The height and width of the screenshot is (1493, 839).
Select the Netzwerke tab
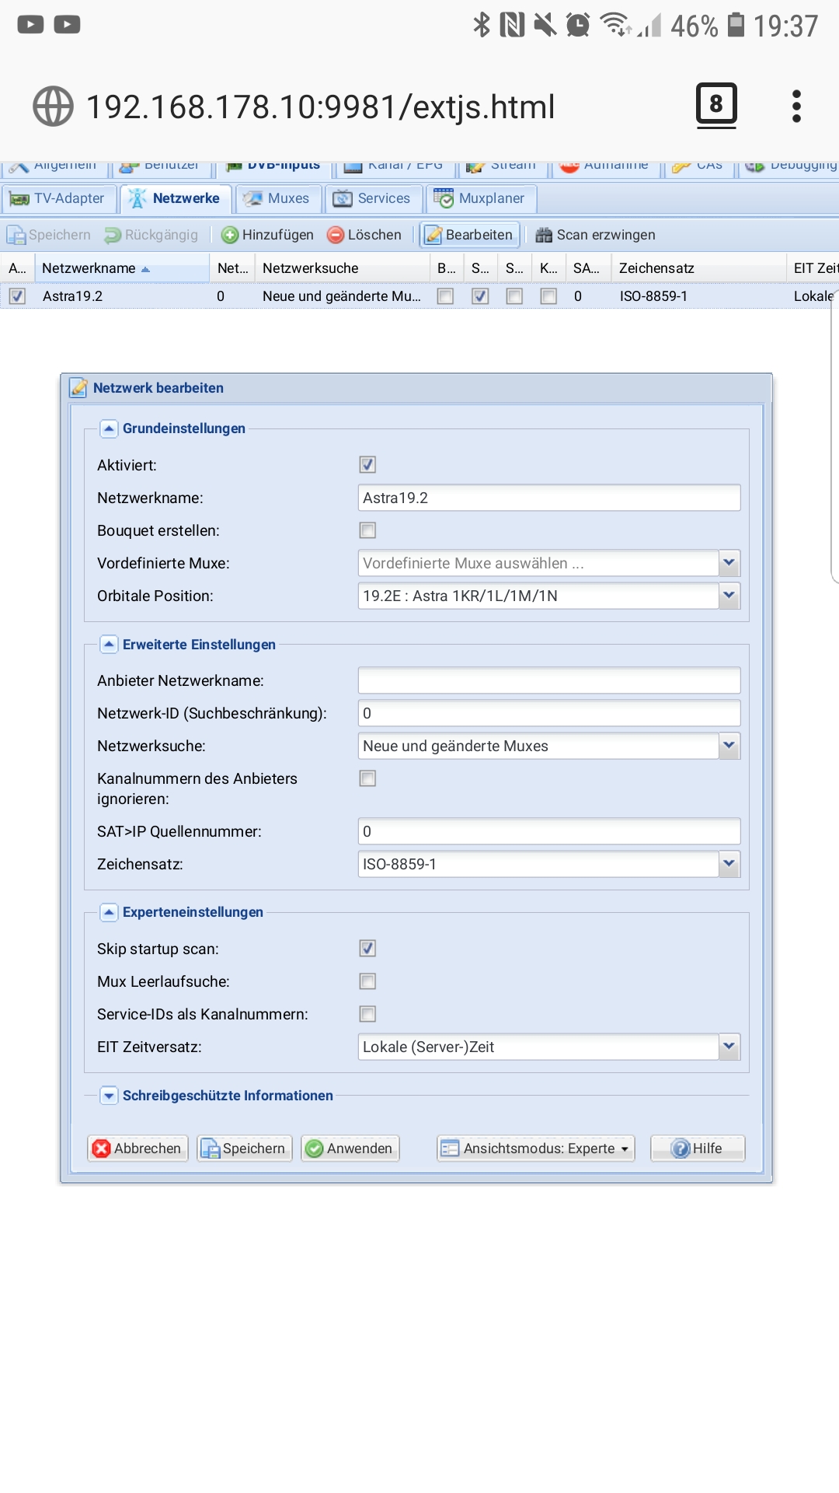click(176, 198)
